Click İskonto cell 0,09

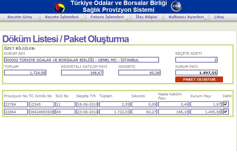(144, 104)
